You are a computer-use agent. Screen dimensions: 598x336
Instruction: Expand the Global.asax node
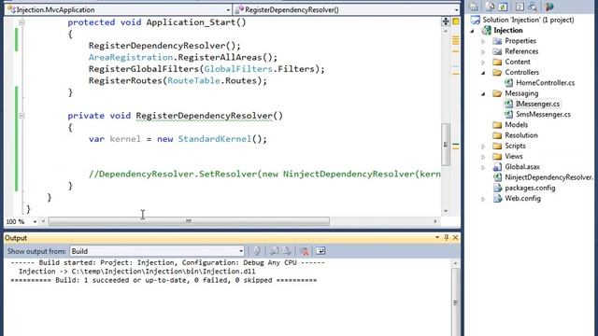483,167
